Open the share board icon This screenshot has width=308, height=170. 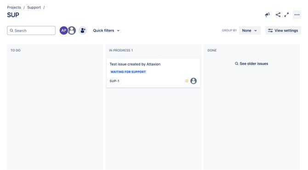click(278, 15)
